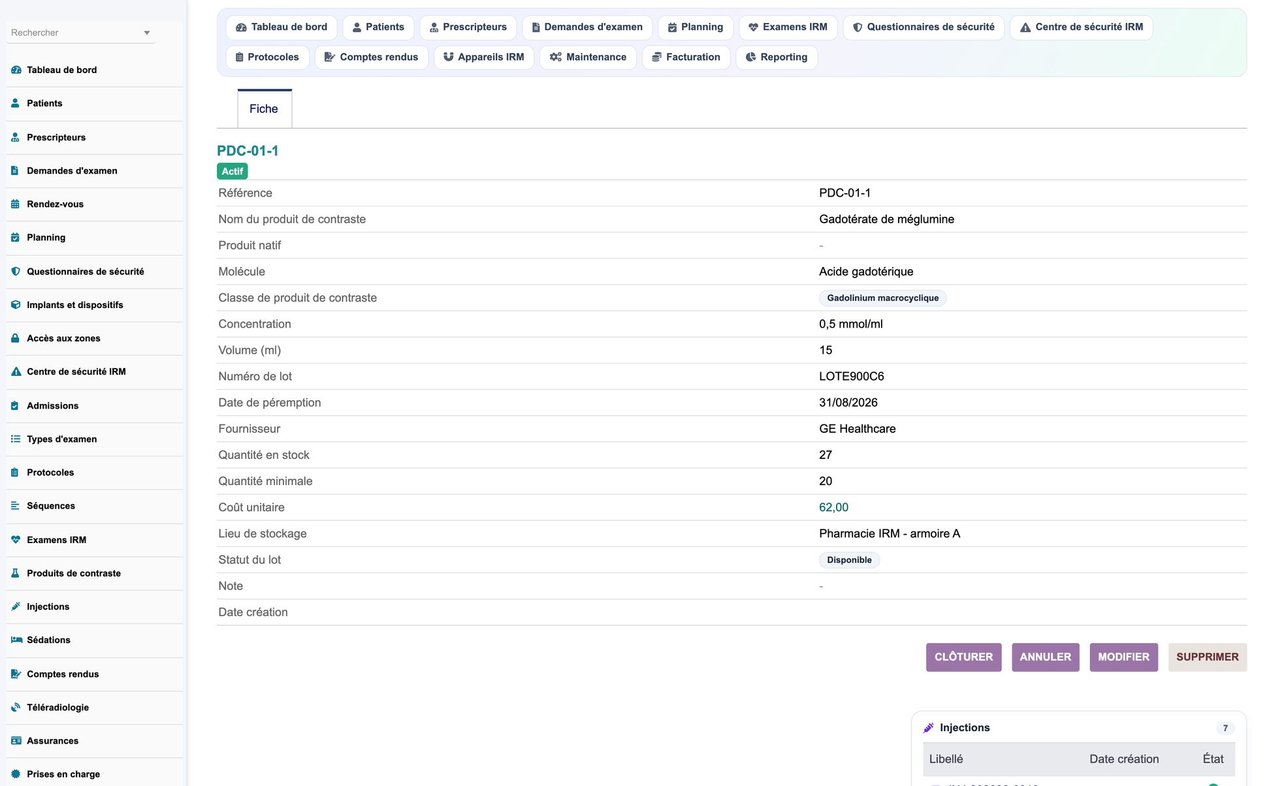Click the Examens IRM heartbeat icon in sidebar

(x=16, y=540)
